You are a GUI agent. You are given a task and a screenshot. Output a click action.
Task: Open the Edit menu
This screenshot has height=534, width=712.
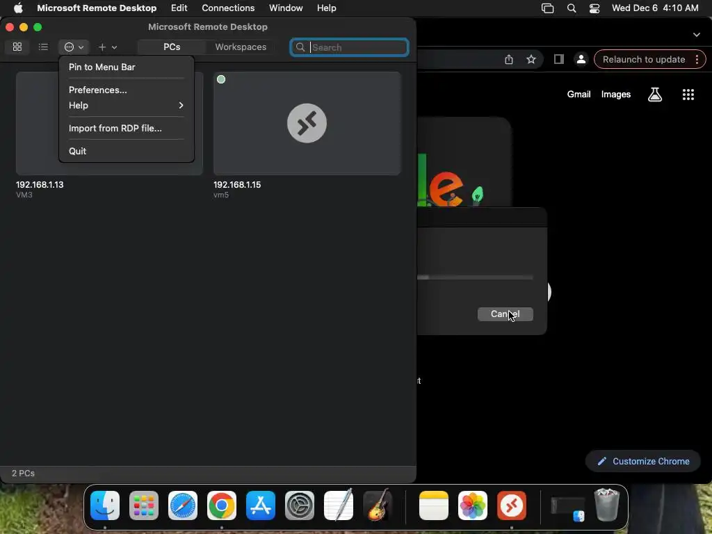click(x=179, y=8)
